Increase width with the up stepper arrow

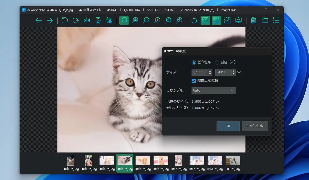(210, 70)
